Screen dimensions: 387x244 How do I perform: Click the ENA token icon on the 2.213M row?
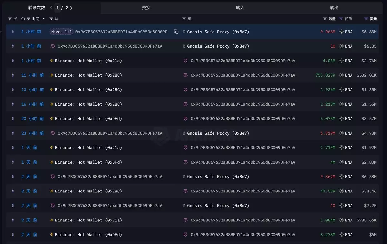point(342,104)
